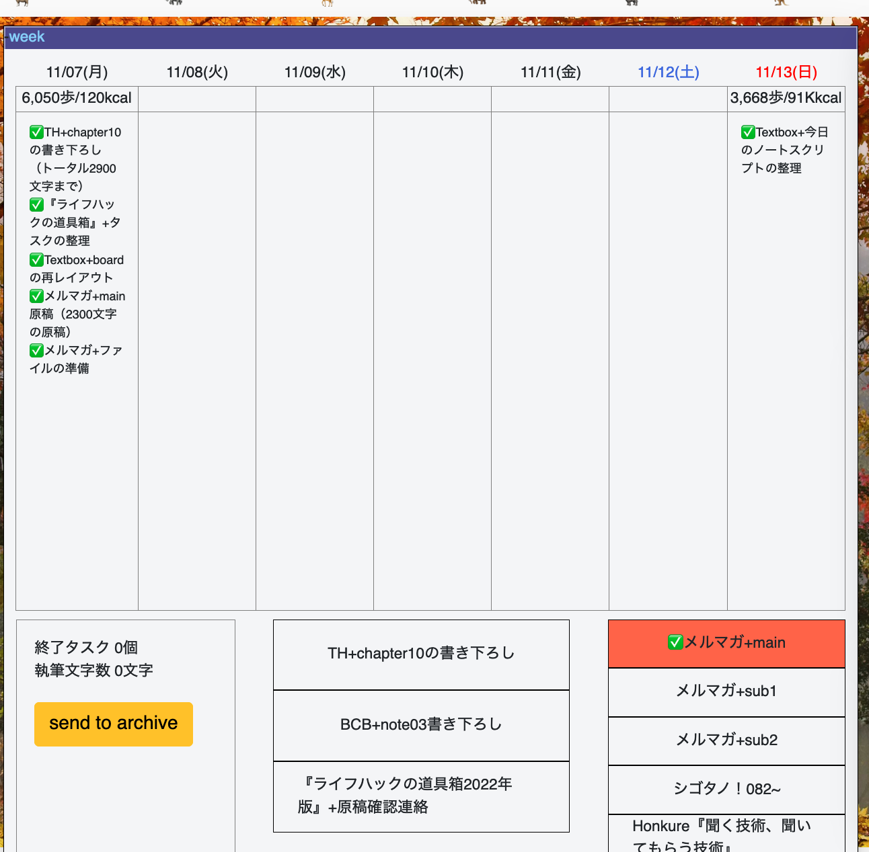Click the checkmark inside the orange メルマガ+main card
Screen dimensions: 869x852
point(675,642)
